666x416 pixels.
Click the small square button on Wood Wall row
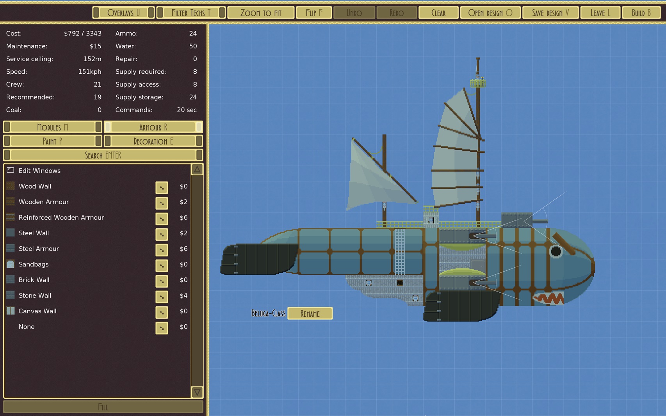point(162,187)
